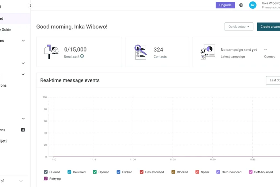Click the external link icon in sidebar
Screen dimensions: 280x187
(23, 130)
